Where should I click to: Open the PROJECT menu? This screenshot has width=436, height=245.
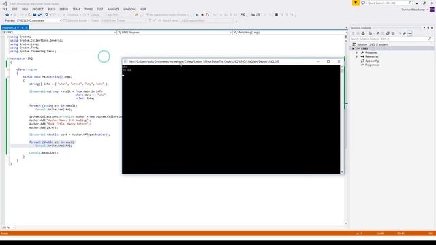pos(38,9)
